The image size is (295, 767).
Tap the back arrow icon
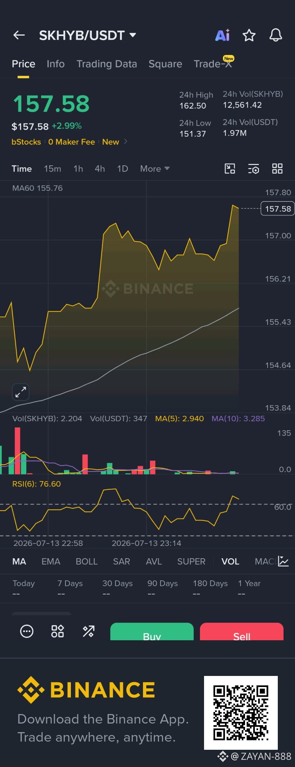coord(19,35)
